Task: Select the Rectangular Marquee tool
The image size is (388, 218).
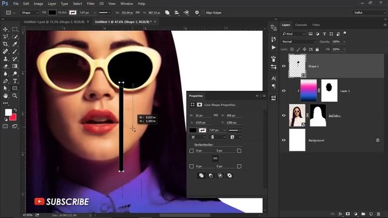Action: (x=15, y=30)
